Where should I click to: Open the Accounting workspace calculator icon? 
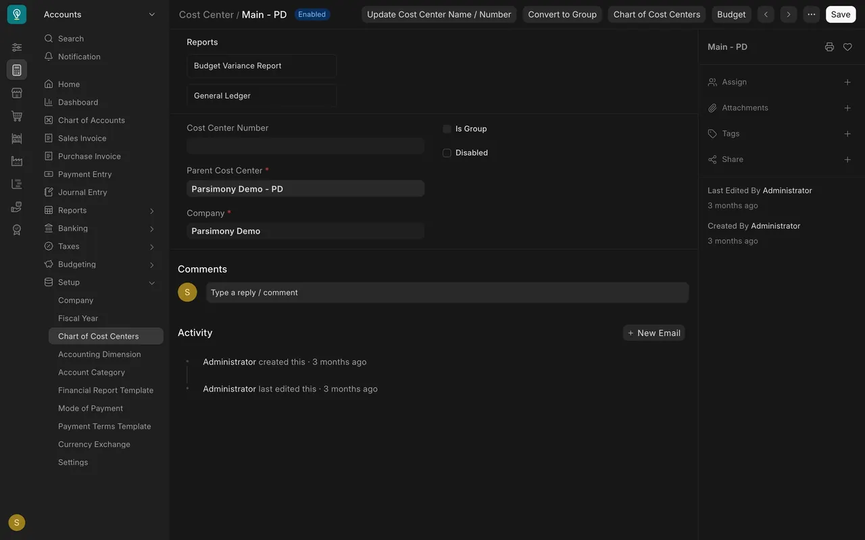17,70
